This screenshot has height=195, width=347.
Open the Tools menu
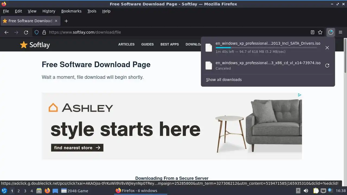click(92, 11)
